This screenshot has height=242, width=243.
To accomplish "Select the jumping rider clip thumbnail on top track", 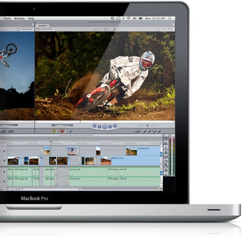I will point(72,151).
